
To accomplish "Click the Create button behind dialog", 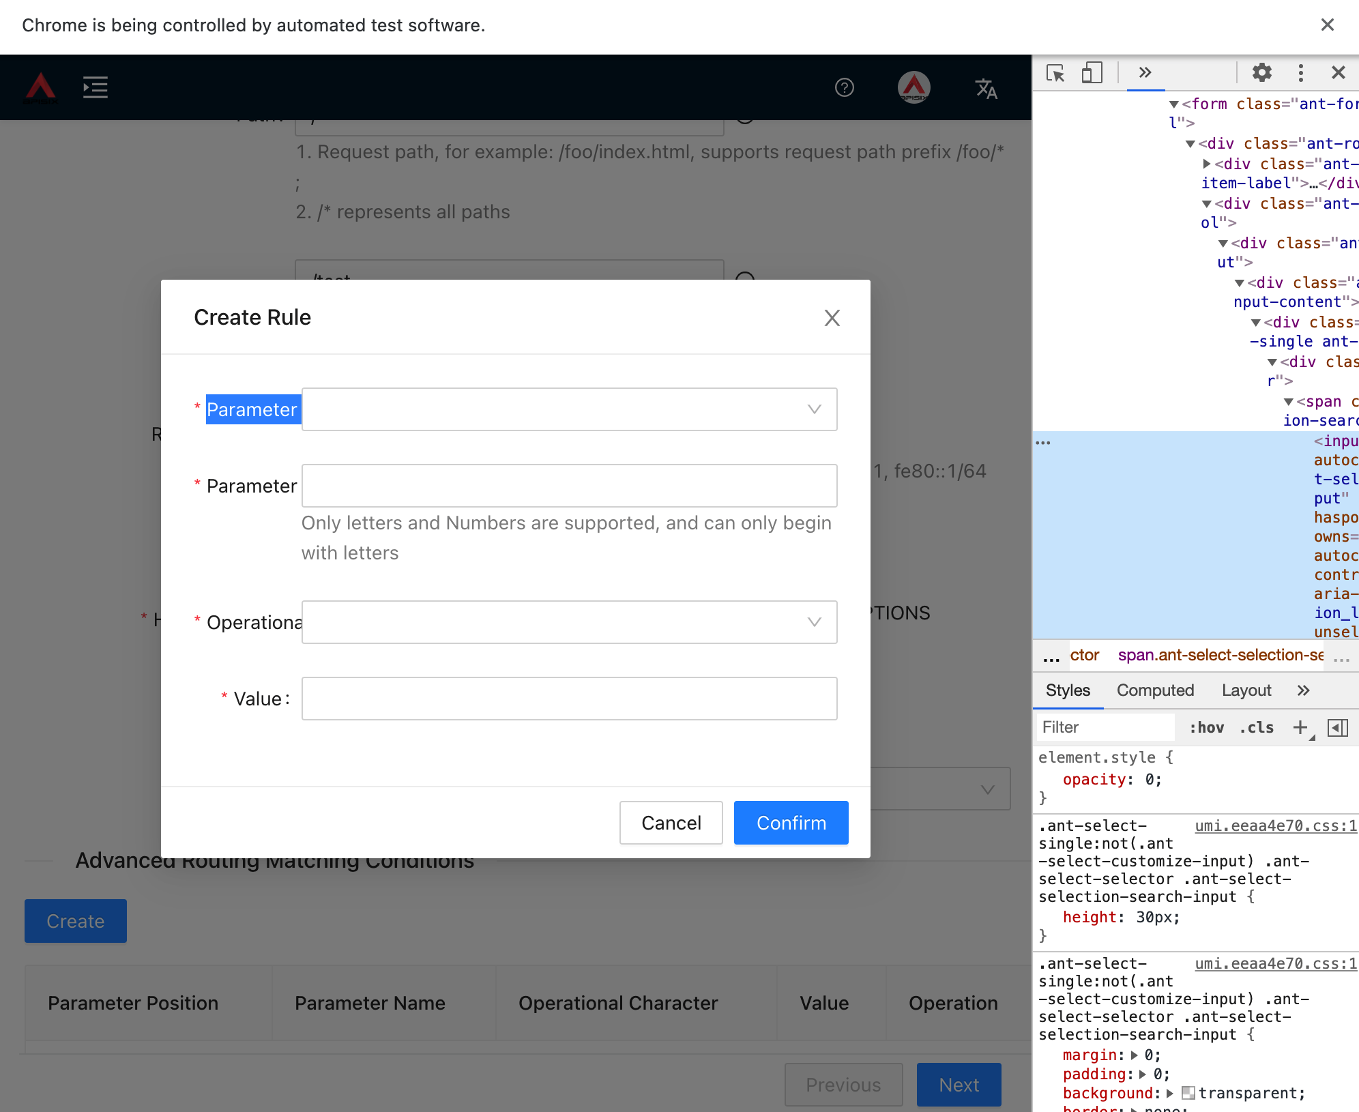I will tap(75, 921).
